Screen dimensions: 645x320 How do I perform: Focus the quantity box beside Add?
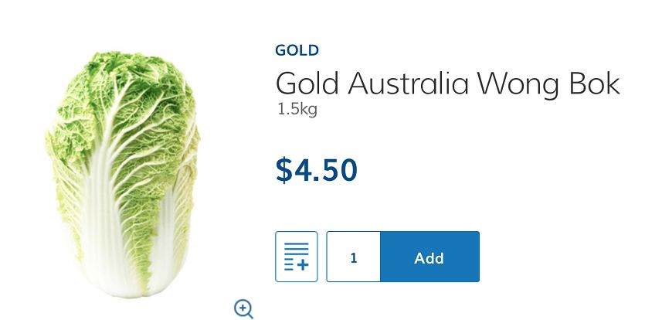[353, 257]
